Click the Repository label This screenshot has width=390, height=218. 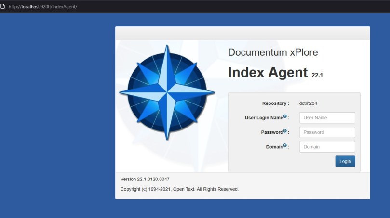coord(275,103)
